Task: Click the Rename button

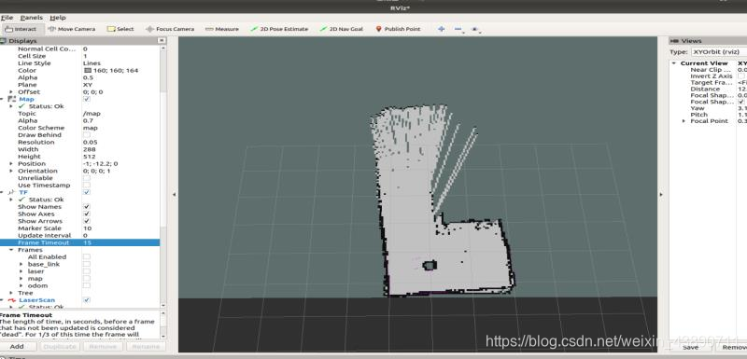Action: (146, 347)
